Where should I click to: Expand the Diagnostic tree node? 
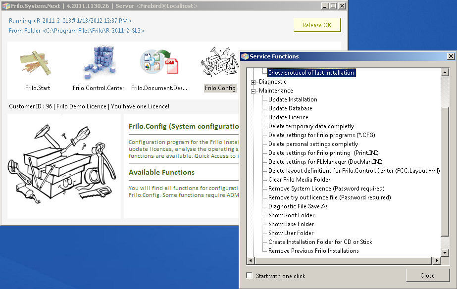[254, 82]
